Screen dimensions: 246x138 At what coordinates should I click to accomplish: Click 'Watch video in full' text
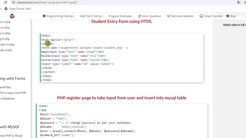coord(234,25)
